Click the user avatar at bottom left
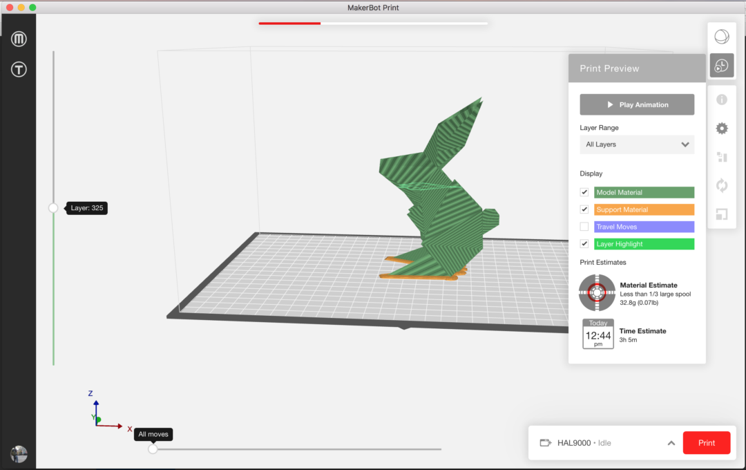 coord(18,454)
